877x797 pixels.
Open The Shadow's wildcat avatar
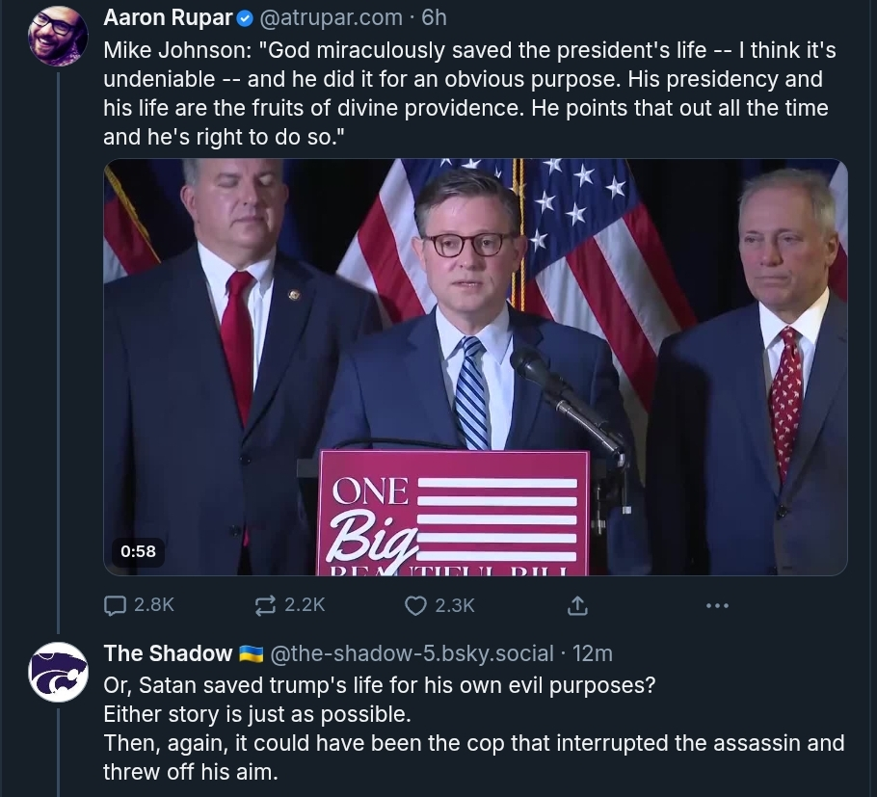click(58, 672)
